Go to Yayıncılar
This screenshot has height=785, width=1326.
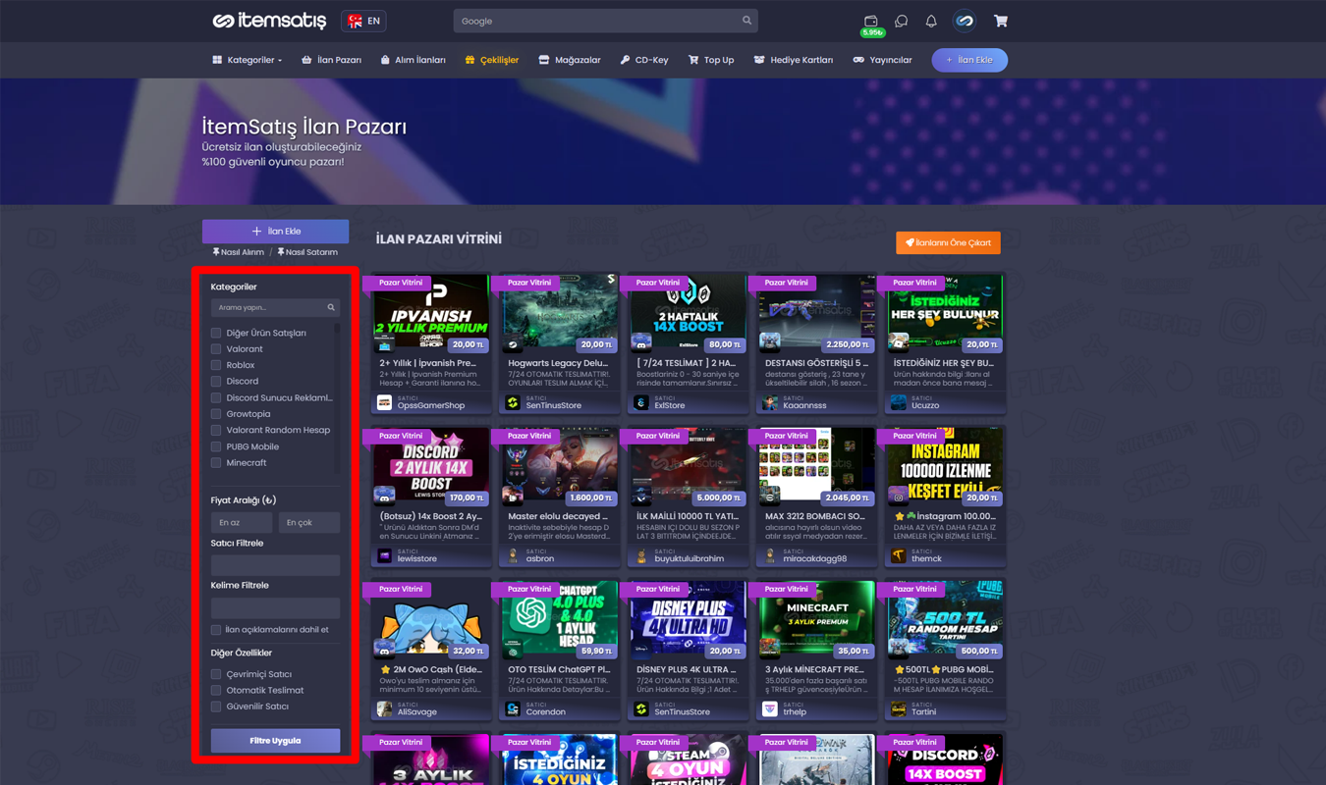[882, 60]
